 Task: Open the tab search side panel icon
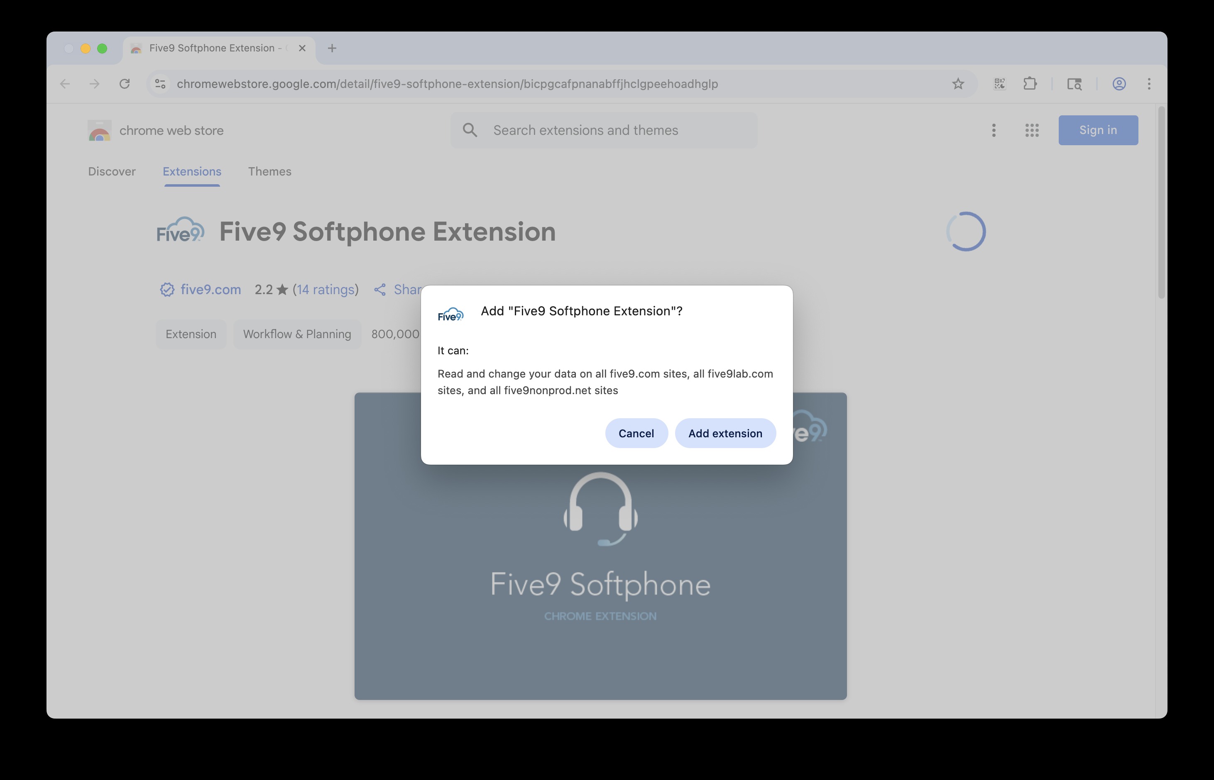pos(1074,83)
